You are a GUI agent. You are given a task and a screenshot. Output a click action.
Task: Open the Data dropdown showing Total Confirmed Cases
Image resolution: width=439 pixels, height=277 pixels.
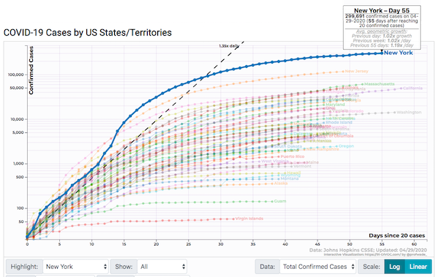[x=318, y=266]
